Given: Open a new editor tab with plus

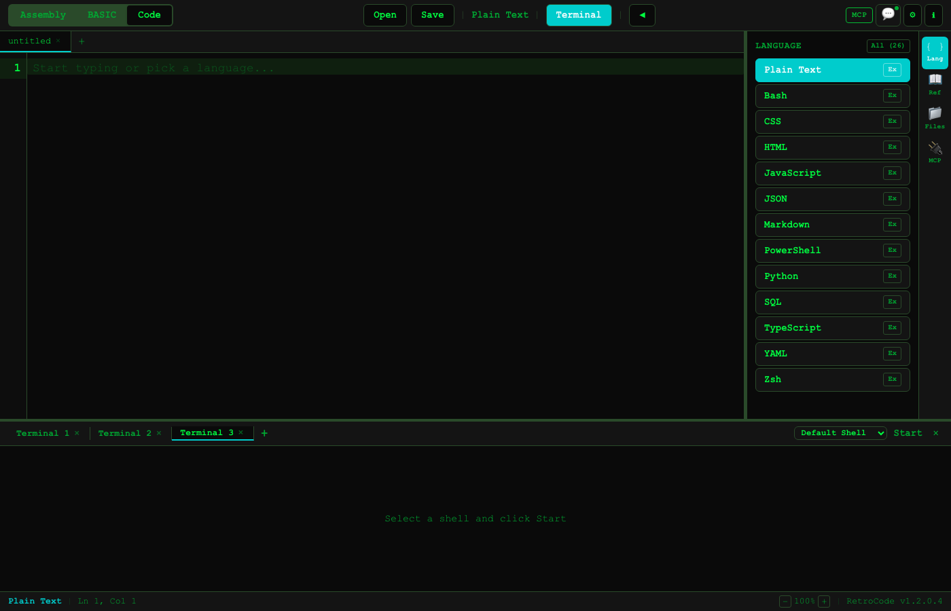Looking at the screenshot, I should coord(81,41).
